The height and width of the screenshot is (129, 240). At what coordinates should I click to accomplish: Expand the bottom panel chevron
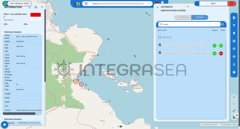click(x=118, y=126)
